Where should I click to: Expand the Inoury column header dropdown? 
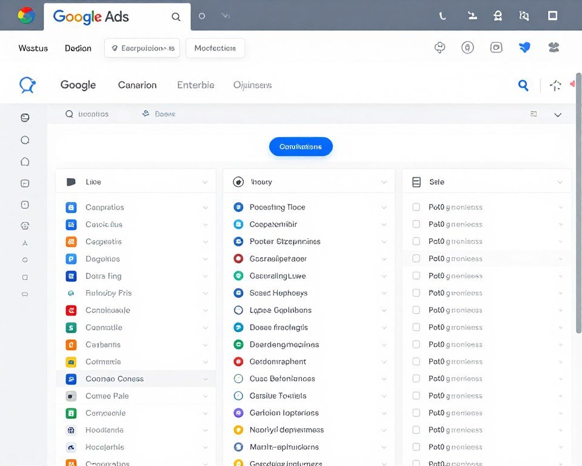(x=384, y=182)
